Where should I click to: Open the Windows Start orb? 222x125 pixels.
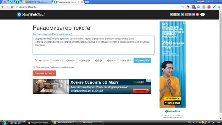coord(4,123)
